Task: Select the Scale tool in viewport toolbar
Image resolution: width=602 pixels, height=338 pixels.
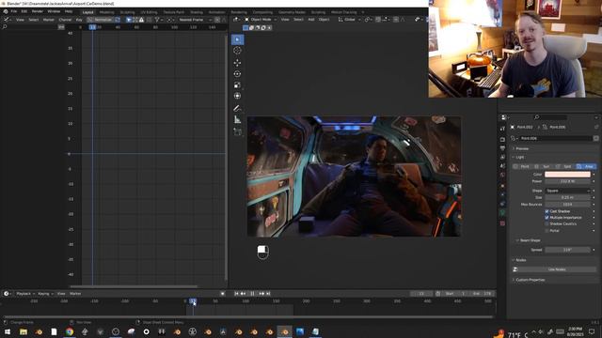Action: (x=237, y=85)
